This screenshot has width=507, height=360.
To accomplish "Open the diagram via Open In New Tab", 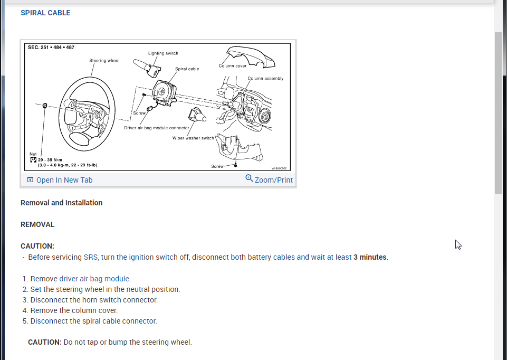I will [x=64, y=180].
